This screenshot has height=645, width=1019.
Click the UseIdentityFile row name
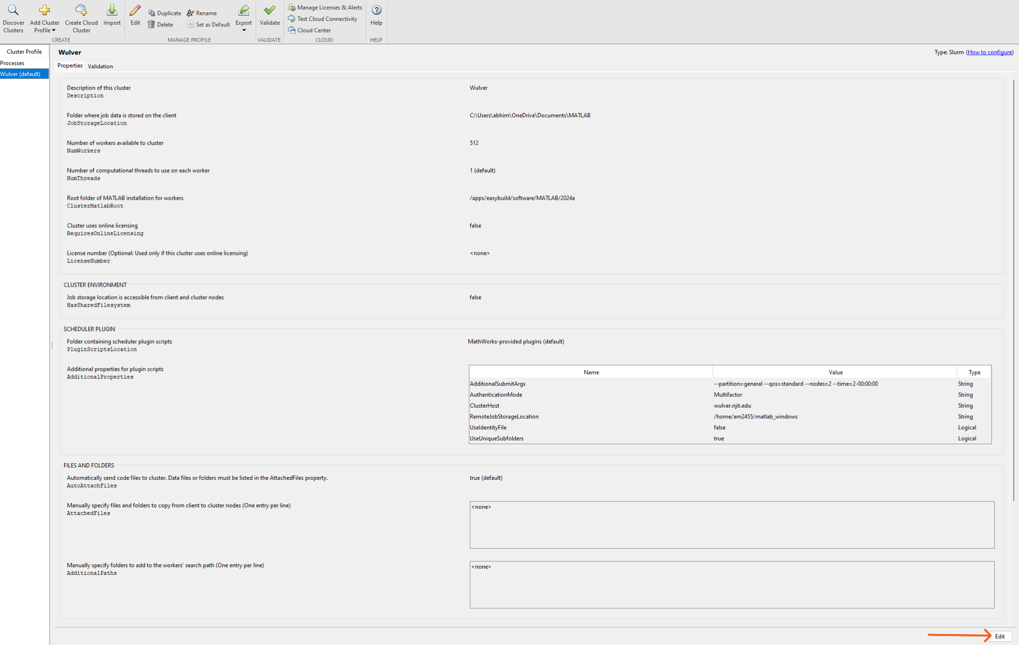coord(488,427)
